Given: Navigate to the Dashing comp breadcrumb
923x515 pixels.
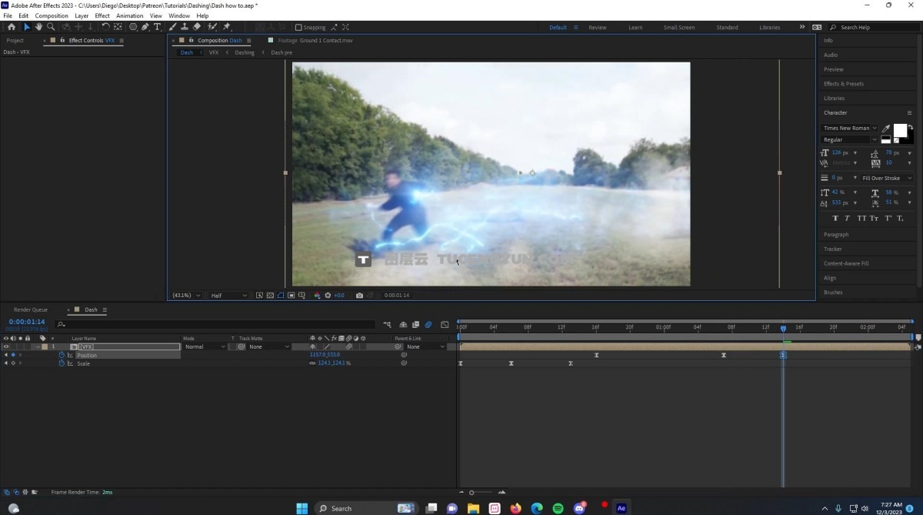Looking at the screenshot, I should [245, 52].
